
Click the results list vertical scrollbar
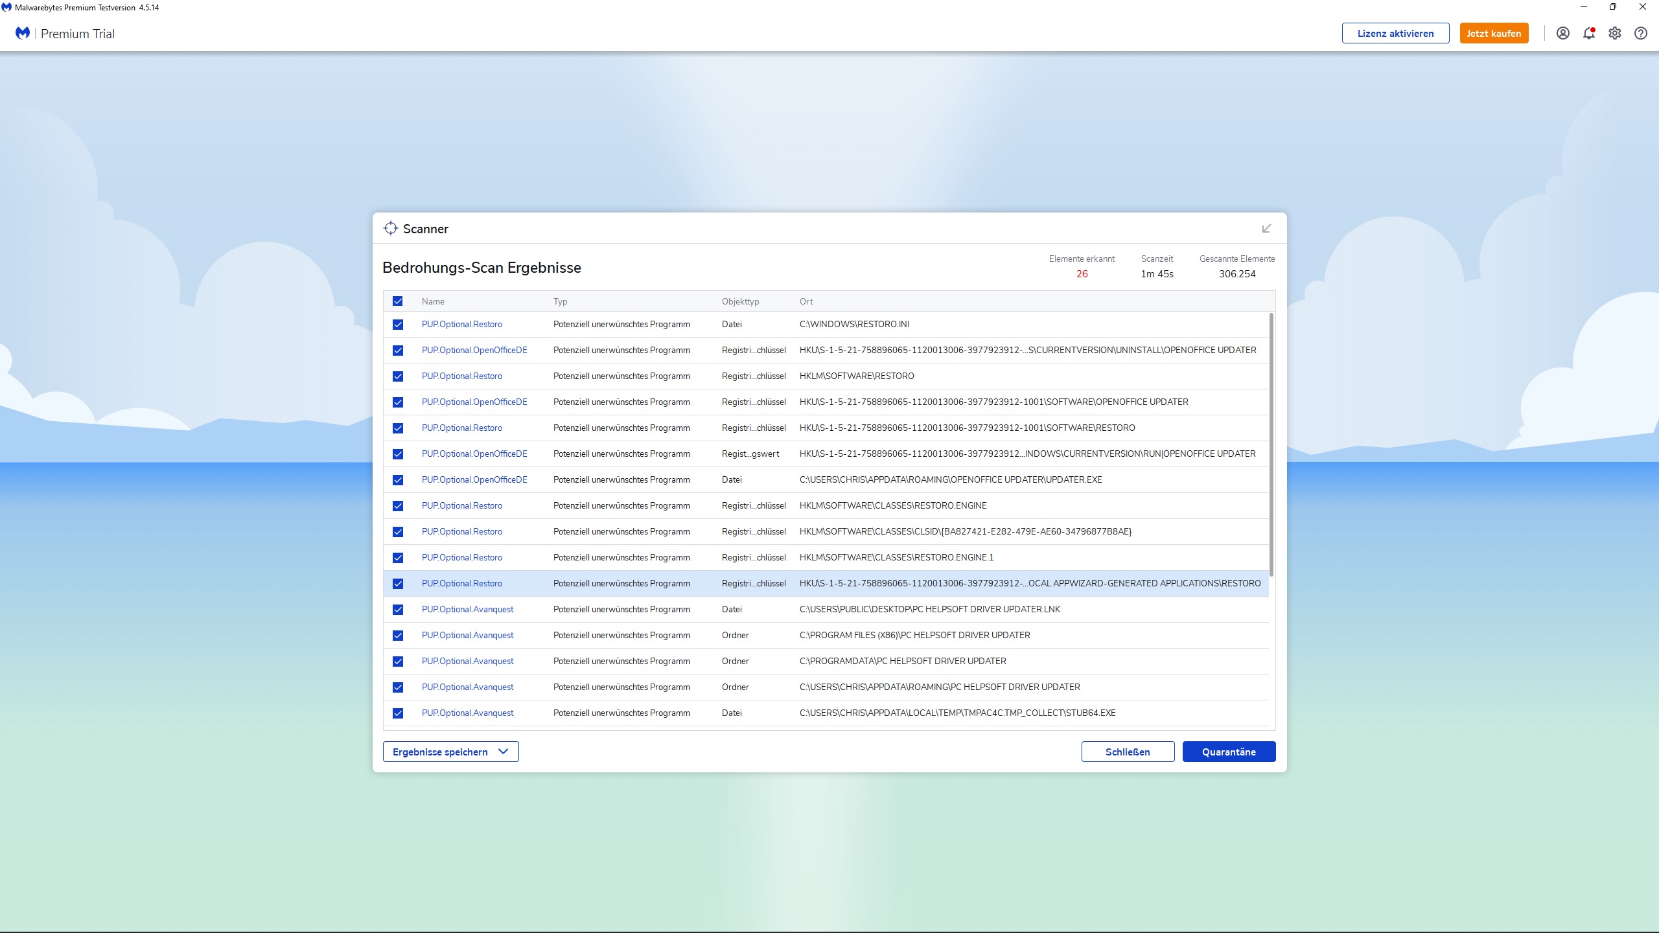click(x=1271, y=444)
